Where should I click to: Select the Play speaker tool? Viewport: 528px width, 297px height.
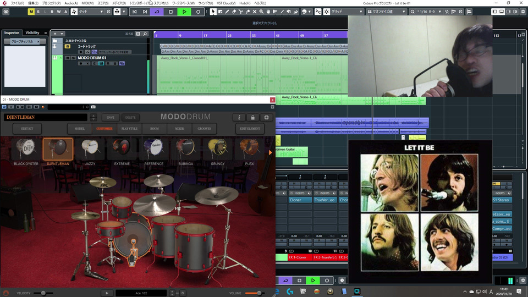click(289, 12)
